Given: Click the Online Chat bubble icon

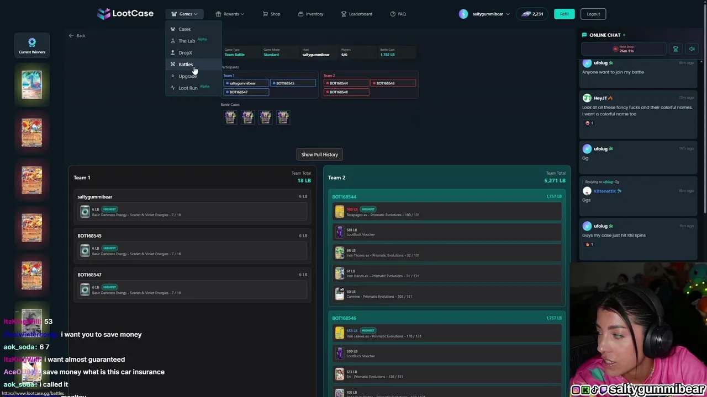Looking at the screenshot, I should point(584,35).
